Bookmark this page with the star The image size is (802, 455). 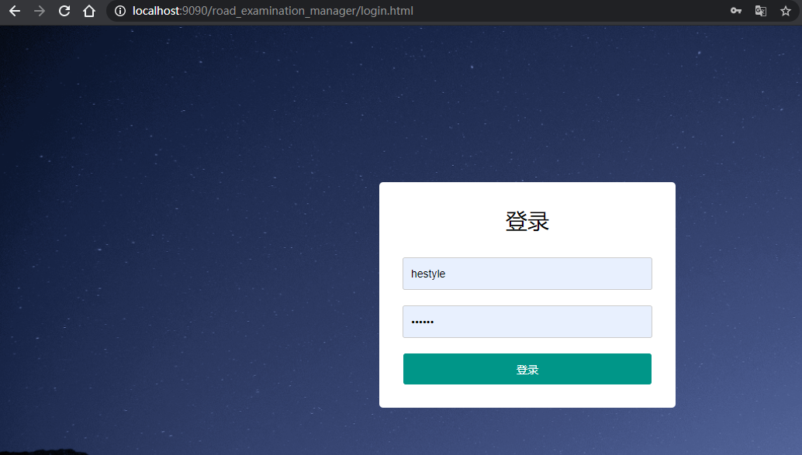(x=786, y=11)
